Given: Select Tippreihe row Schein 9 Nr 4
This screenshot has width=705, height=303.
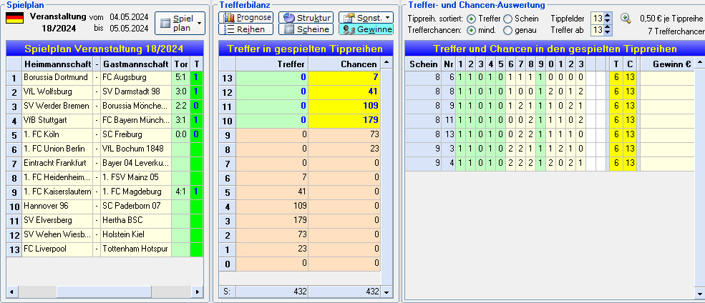Looking at the screenshot, I should pyautogui.click(x=550, y=164).
